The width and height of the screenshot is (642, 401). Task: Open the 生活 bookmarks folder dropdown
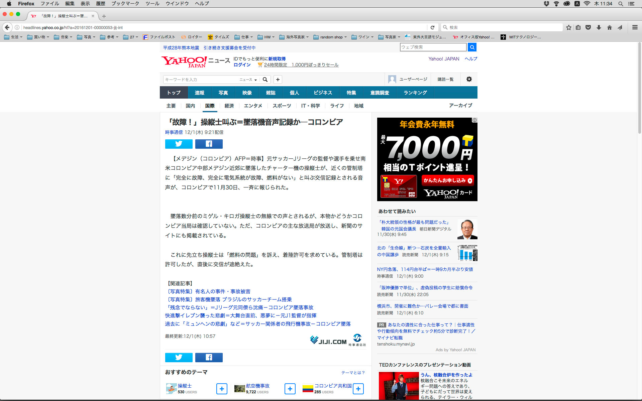13,37
